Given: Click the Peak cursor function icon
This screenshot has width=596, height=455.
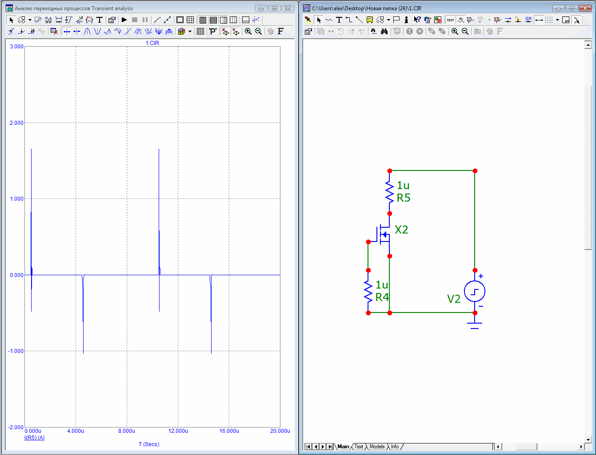Looking at the screenshot, I should tap(87, 32).
